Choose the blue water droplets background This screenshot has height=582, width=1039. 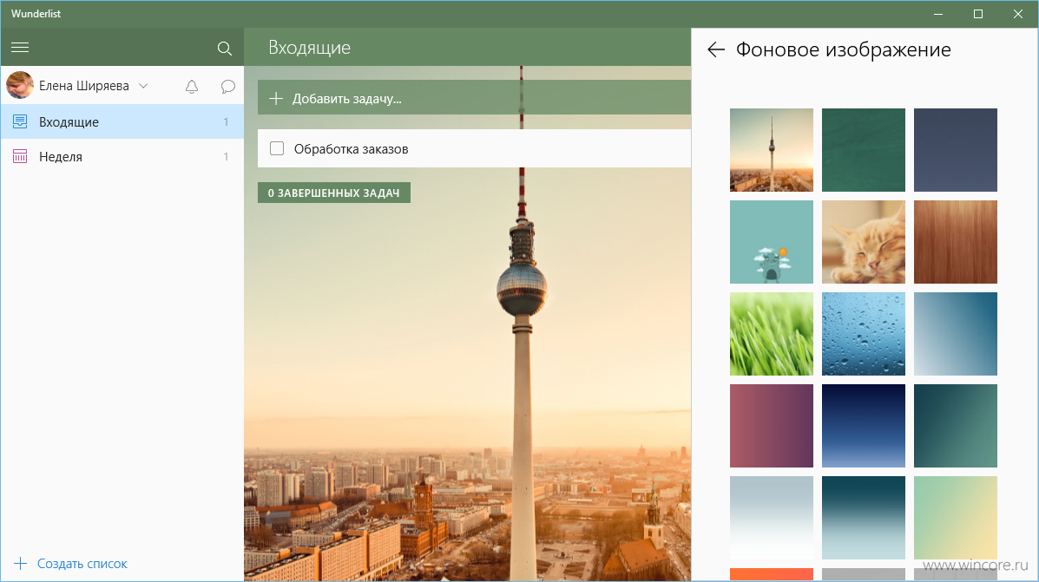point(864,335)
